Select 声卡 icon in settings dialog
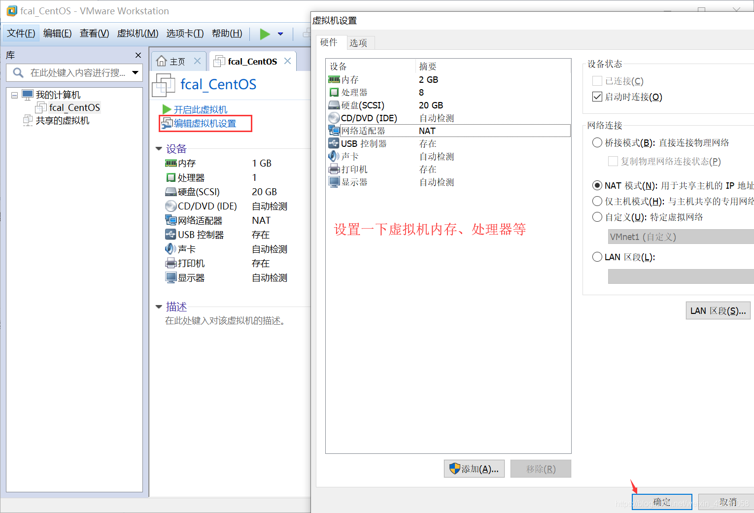The image size is (754, 513). click(x=334, y=156)
